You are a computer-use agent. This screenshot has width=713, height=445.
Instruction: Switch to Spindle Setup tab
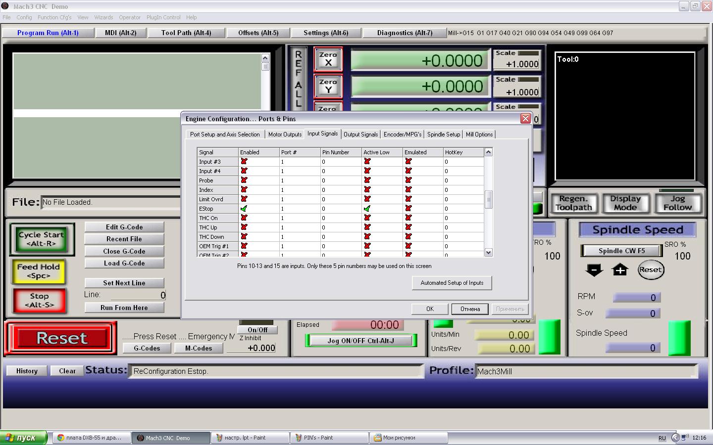click(x=444, y=134)
